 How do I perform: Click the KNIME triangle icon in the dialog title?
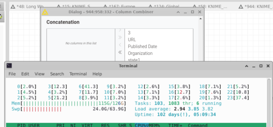45,12
